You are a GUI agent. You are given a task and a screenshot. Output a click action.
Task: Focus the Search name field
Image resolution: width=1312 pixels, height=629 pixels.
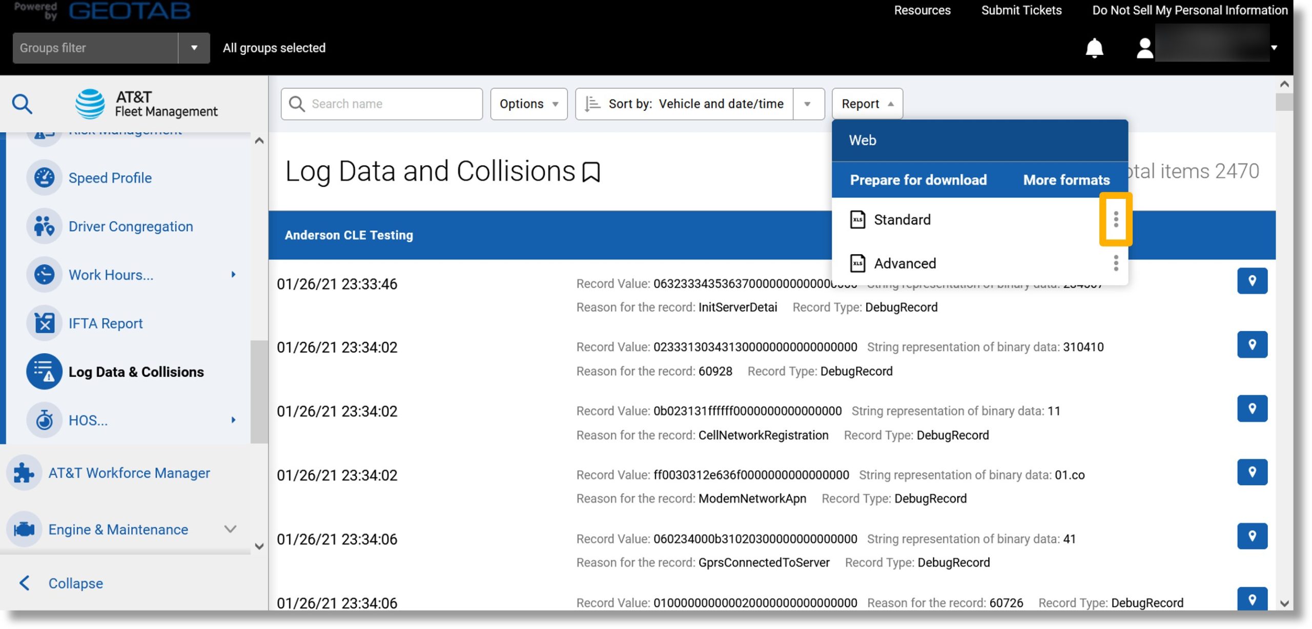[x=381, y=104]
